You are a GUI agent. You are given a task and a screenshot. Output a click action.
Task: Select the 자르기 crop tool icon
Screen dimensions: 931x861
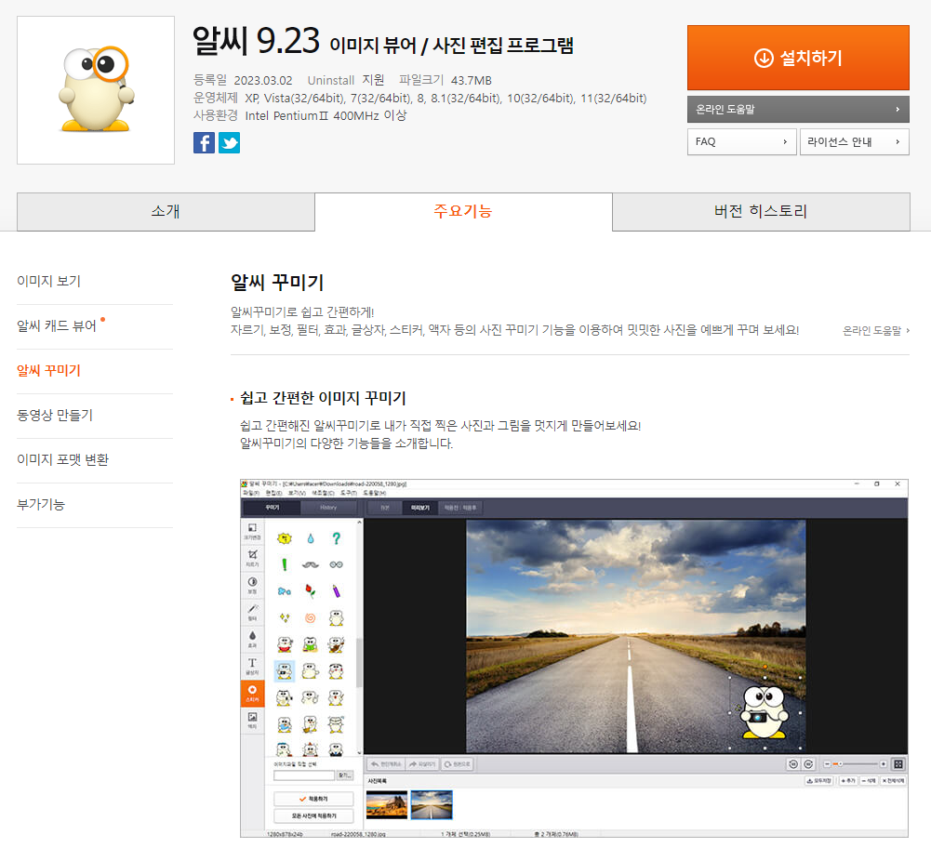[252, 558]
